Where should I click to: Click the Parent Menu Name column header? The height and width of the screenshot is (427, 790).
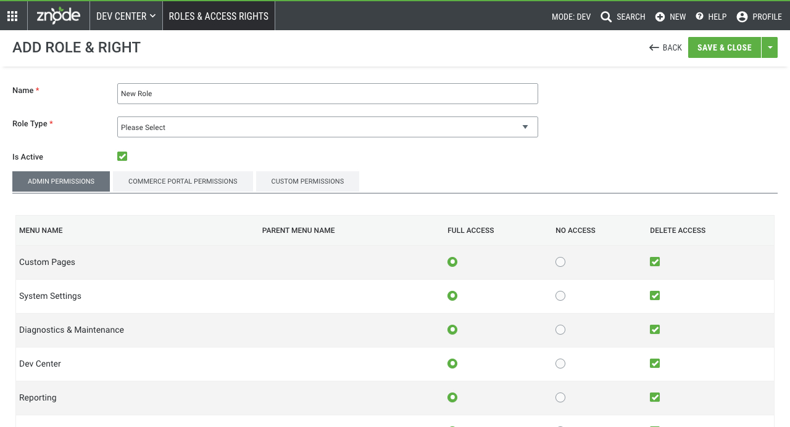(x=298, y=230)
